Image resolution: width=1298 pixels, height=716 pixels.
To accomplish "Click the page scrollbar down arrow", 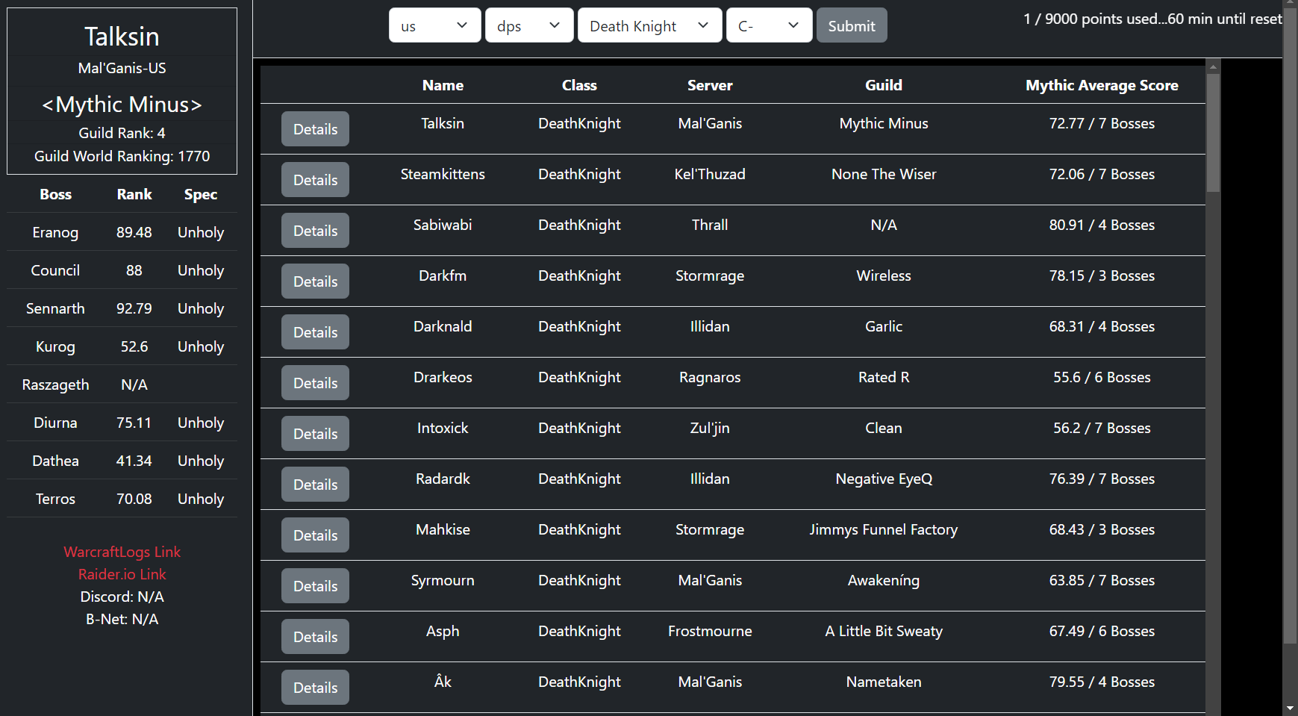I will coord(1290,708).
